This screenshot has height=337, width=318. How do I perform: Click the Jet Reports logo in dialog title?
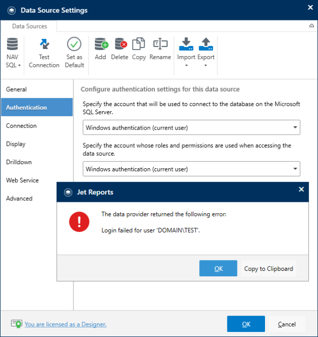pos(68,192)
